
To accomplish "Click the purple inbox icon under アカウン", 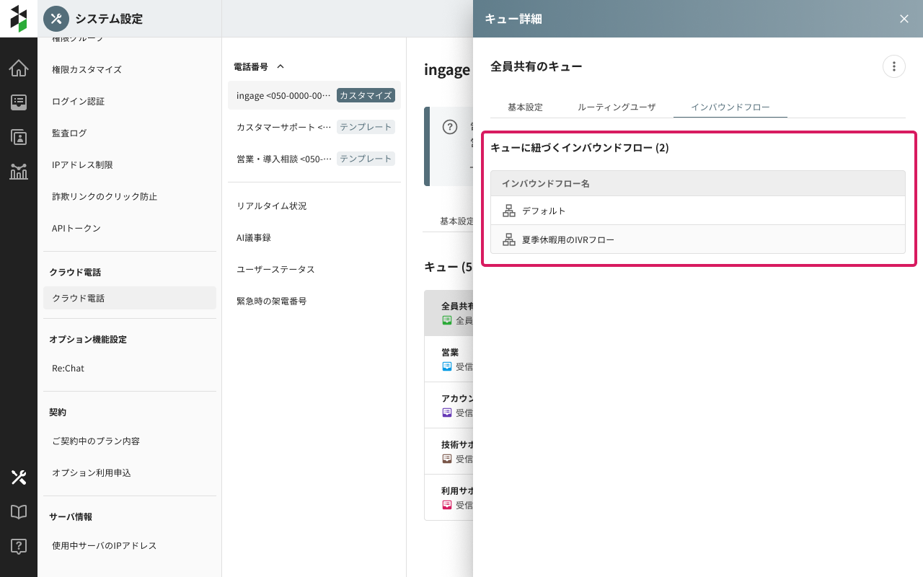I will (x=447, y=413).
